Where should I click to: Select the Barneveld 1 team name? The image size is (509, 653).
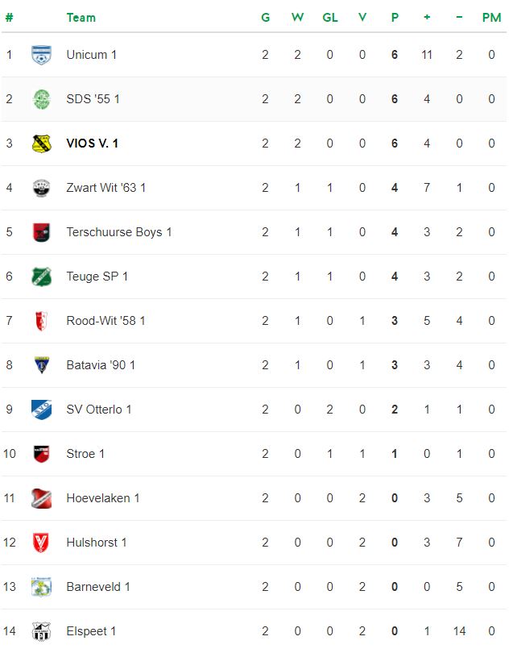pyautogui.click(x=98, y=587)
